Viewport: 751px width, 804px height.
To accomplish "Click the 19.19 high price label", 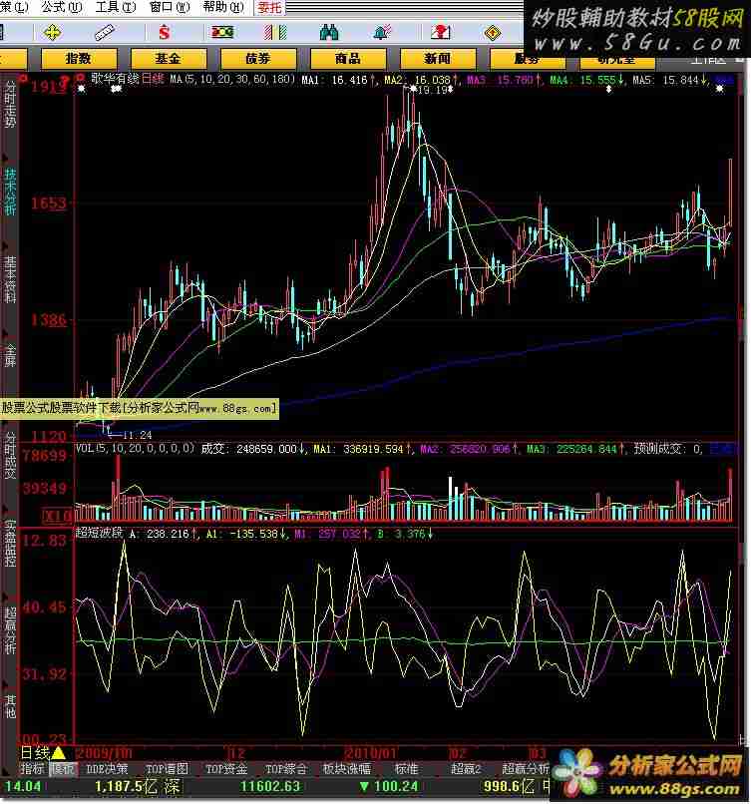I will pyautogui.click(x=434, y=90).
